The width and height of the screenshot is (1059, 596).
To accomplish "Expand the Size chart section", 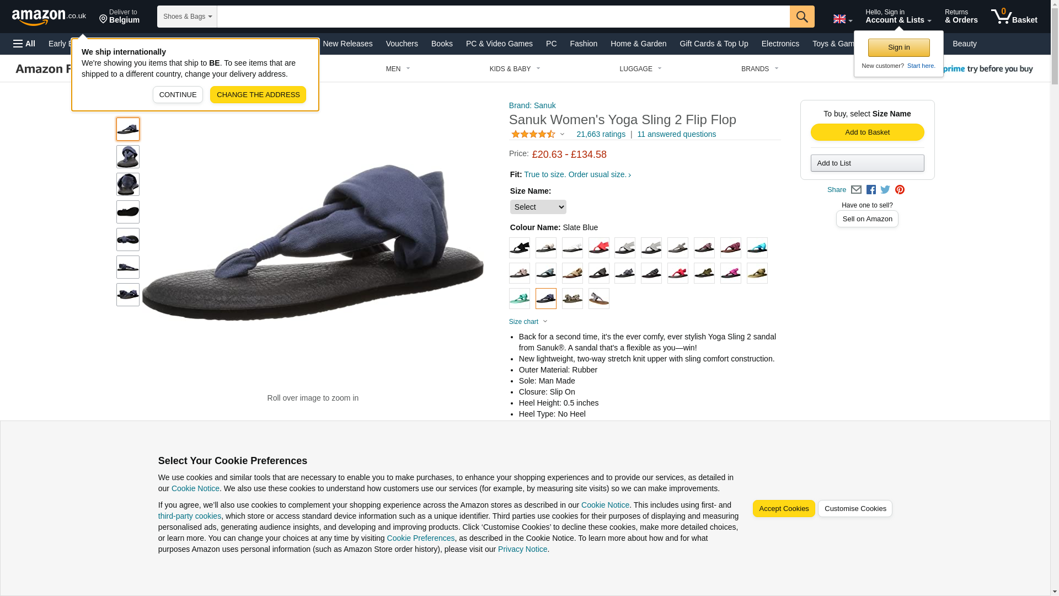I will 528,322.
